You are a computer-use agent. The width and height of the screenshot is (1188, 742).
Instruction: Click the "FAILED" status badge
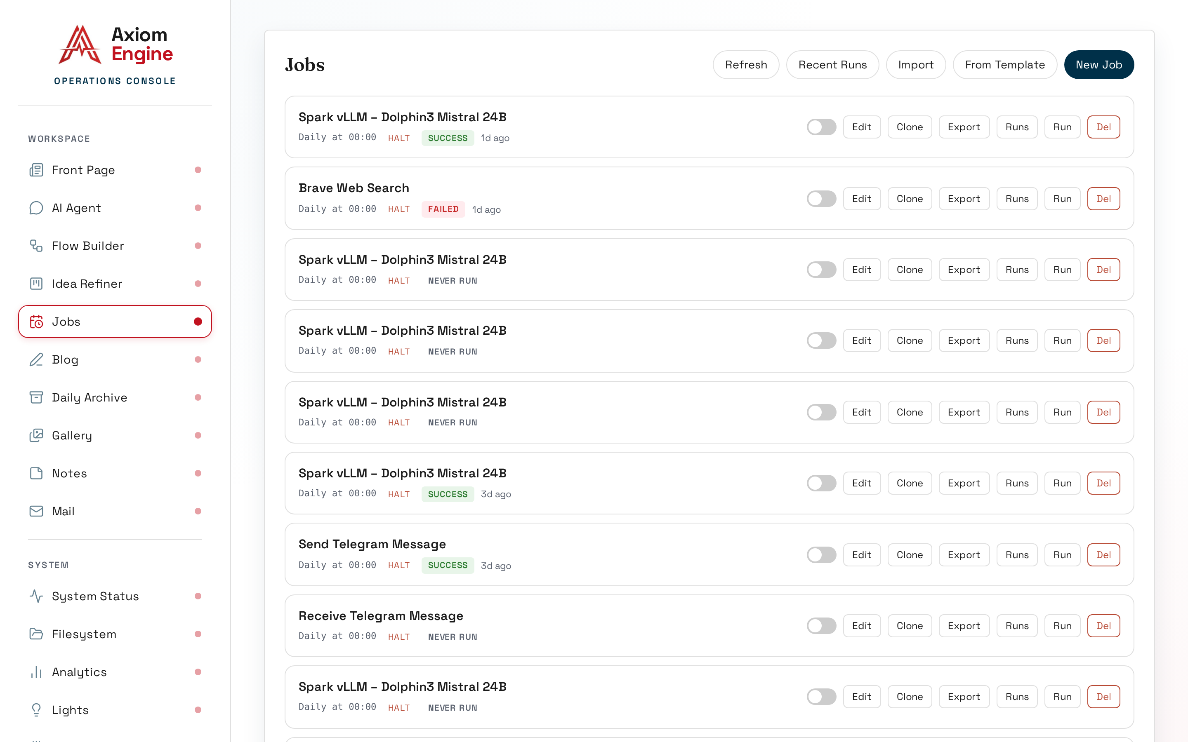[x=443, y=209]
